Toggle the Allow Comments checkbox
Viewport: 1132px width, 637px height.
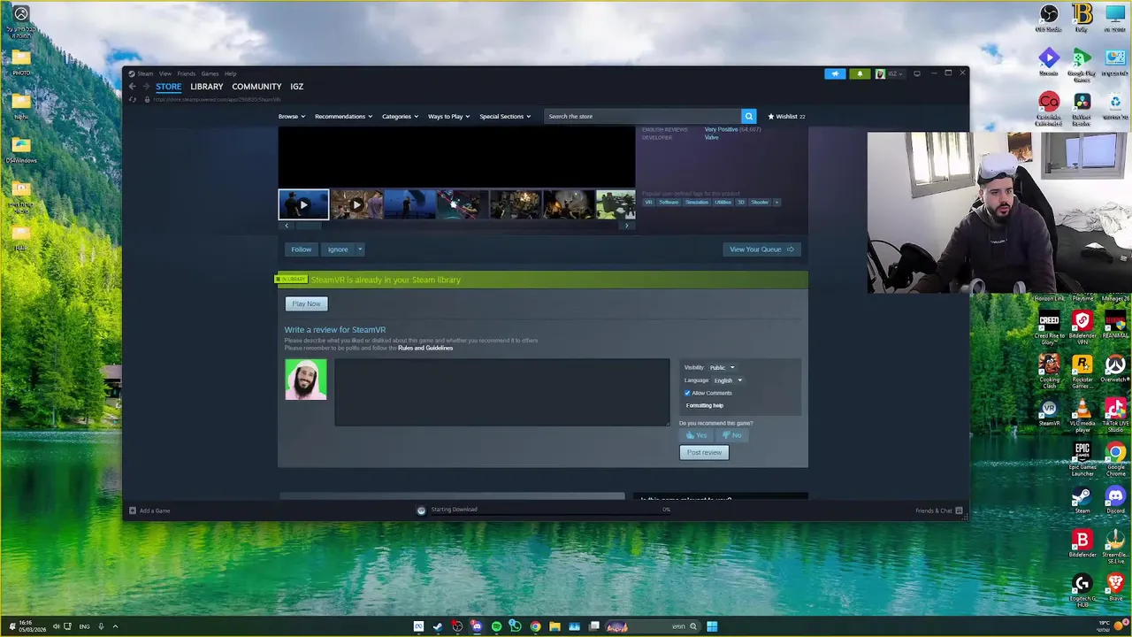tap(687, 393)
